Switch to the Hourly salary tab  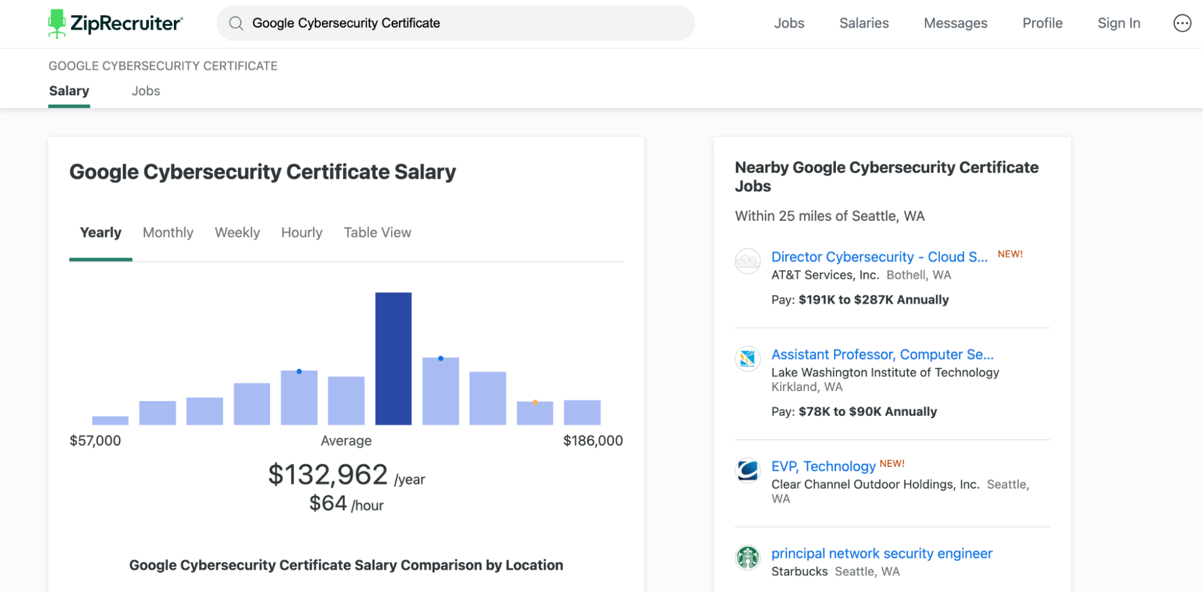click(302, 233)
